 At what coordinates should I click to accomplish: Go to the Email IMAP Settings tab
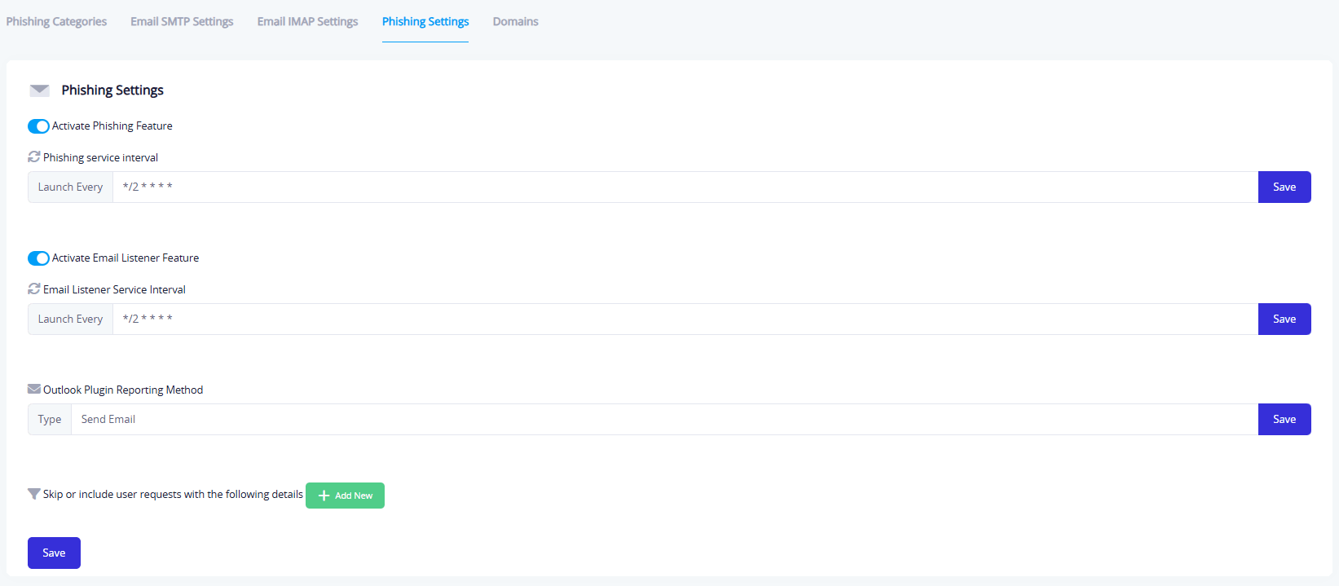coord(307,22)
